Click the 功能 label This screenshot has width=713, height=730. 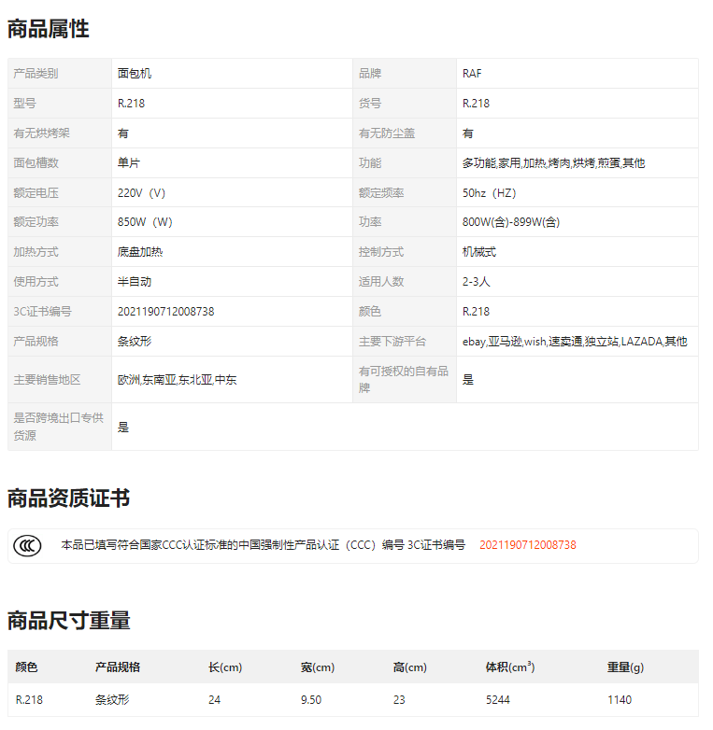click(x=370, y=163)
